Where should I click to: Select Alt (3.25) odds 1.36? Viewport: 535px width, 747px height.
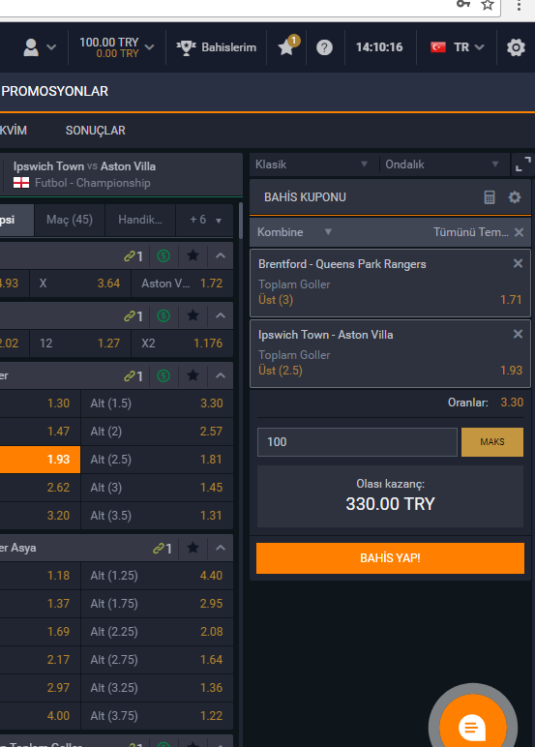tap(158, 688)
